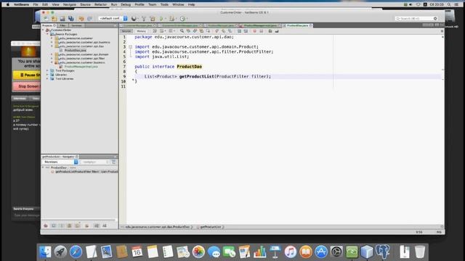This screenshot has width=465, height=261.
Task: Open the File menu
Action: tap(36, 4)
